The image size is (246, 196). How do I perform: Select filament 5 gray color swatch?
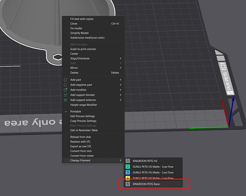click(128, 184)
